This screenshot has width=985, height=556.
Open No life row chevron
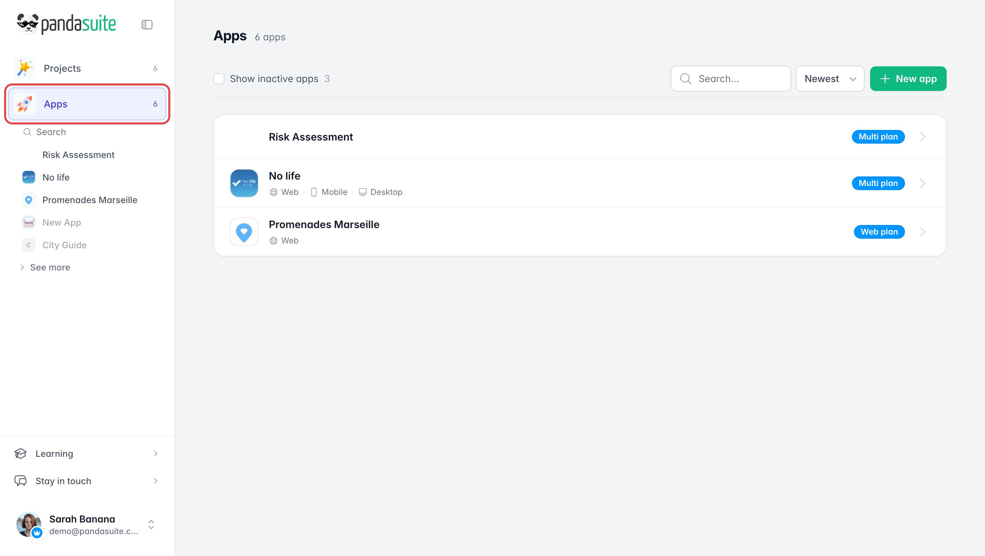click(x=923, y=183)
